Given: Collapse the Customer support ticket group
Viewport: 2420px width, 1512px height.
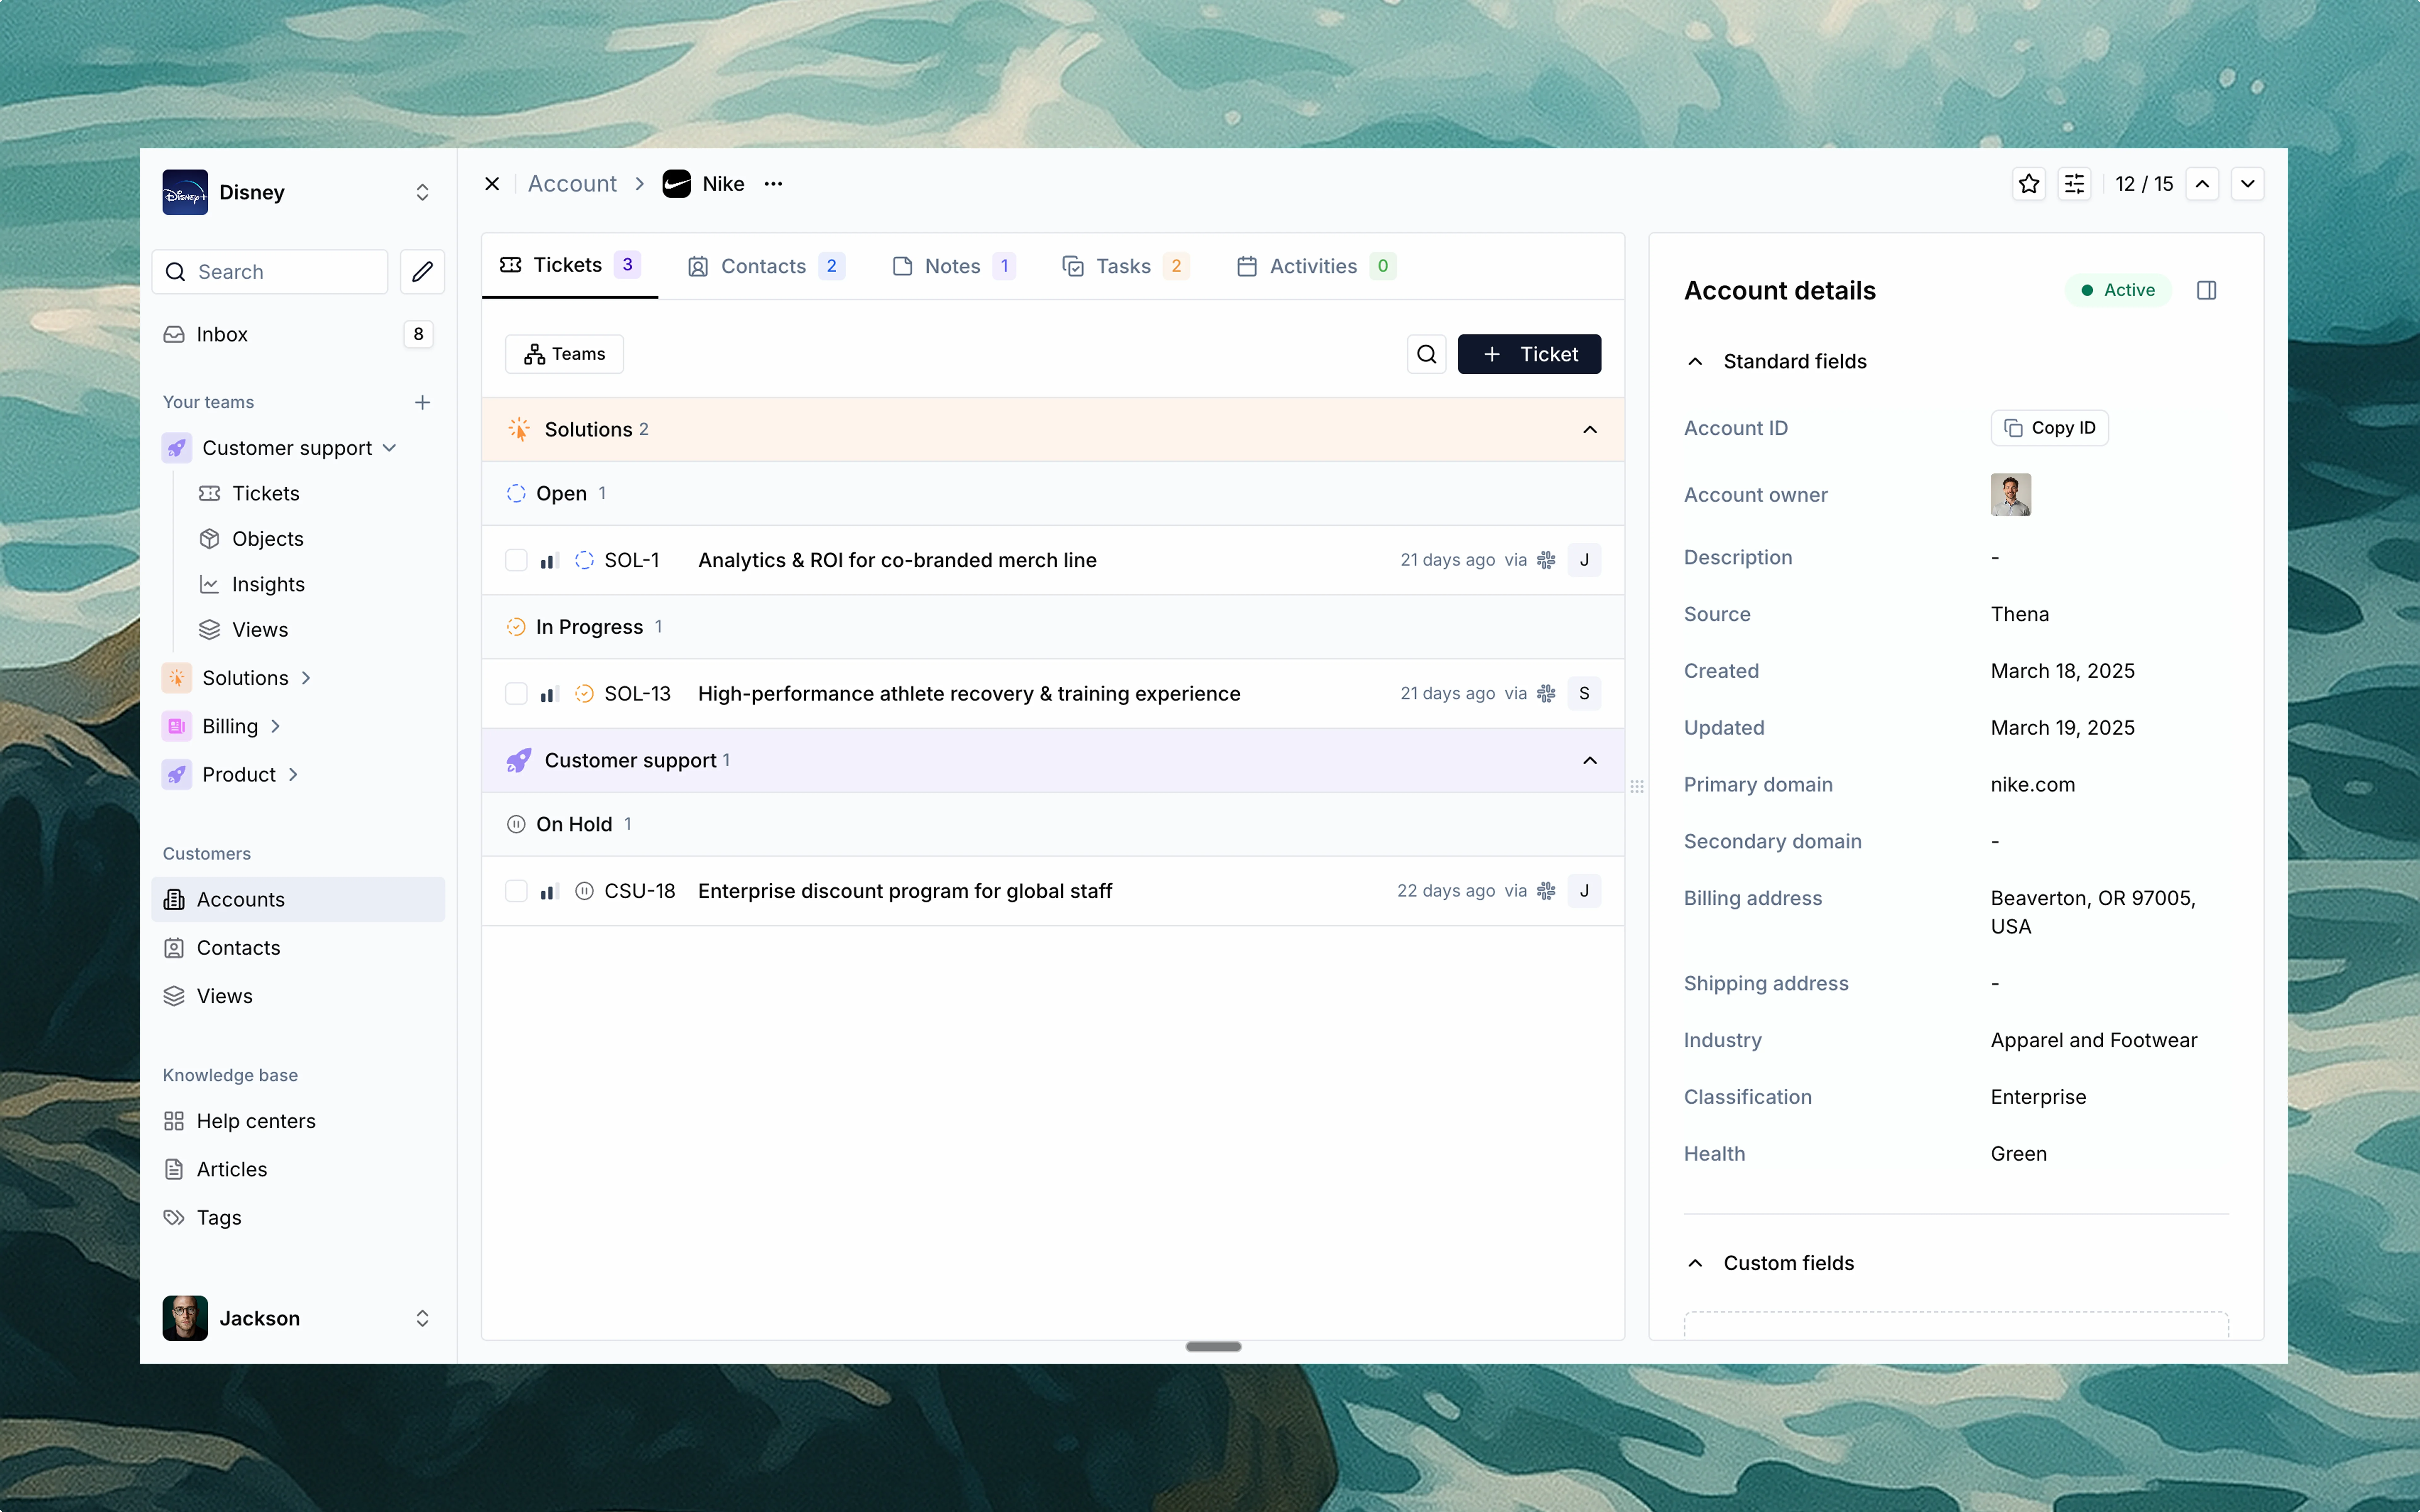Looking at the screenshot, I should click(x=1590, y=761).
